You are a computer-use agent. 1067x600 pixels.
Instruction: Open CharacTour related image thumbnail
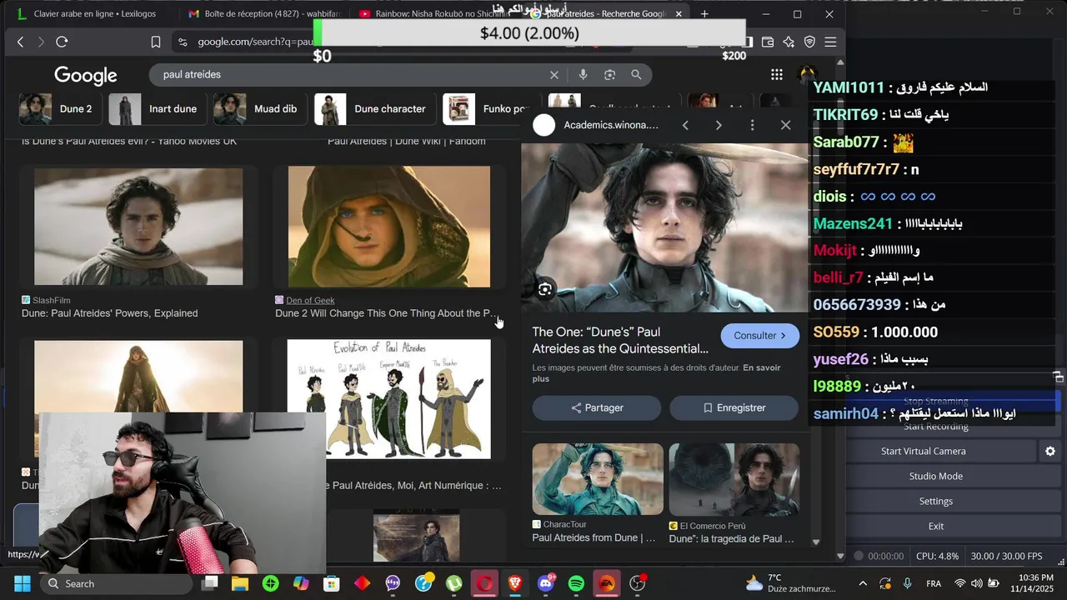598,479
